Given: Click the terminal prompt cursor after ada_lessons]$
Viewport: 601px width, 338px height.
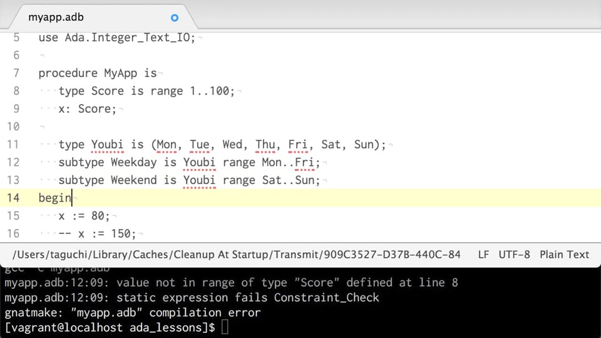Looking at the screenshot, I should [225, 327].
